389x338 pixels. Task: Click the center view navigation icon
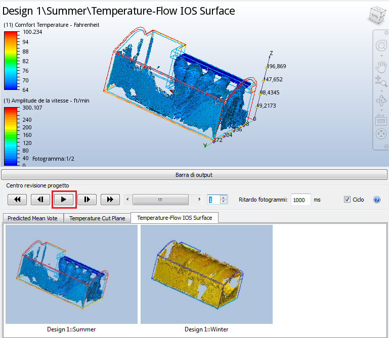point(381,134)
